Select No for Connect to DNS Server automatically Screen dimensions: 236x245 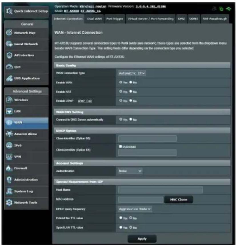tap(131, 119)
